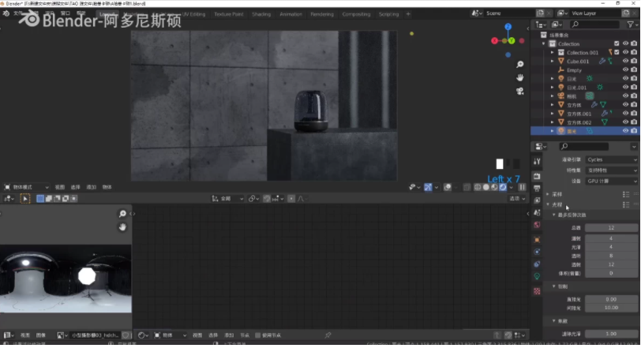The height and width of the screenshot is (363, 641).
Task: Expand the Collection.001 tree arrow
Action: (552, 52)
